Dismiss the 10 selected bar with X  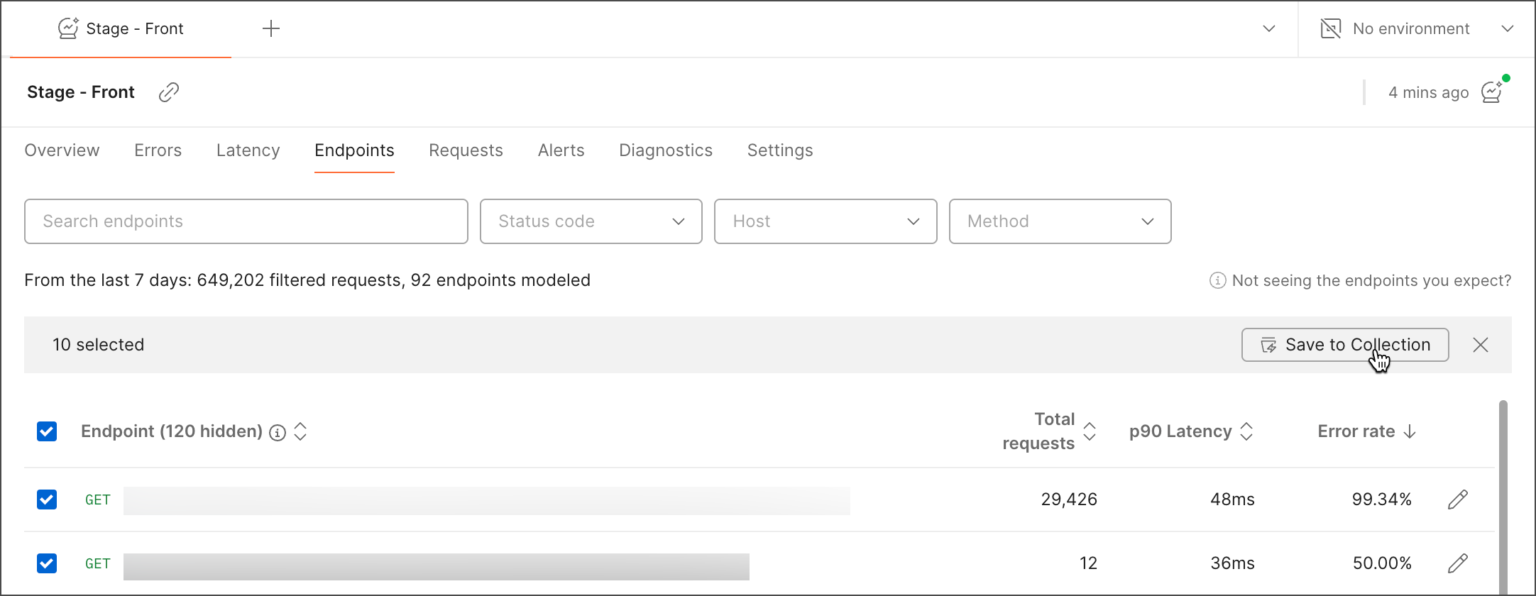pos(1481,345)
